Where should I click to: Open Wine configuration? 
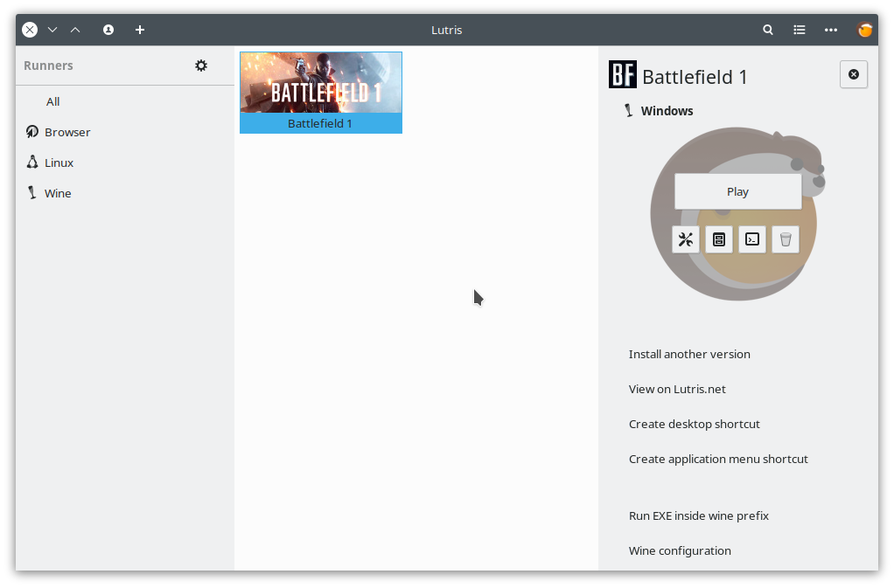point(681,551)
